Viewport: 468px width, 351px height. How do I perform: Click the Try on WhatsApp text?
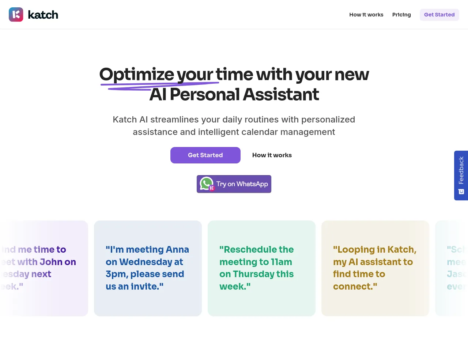(x=242, y=184)
